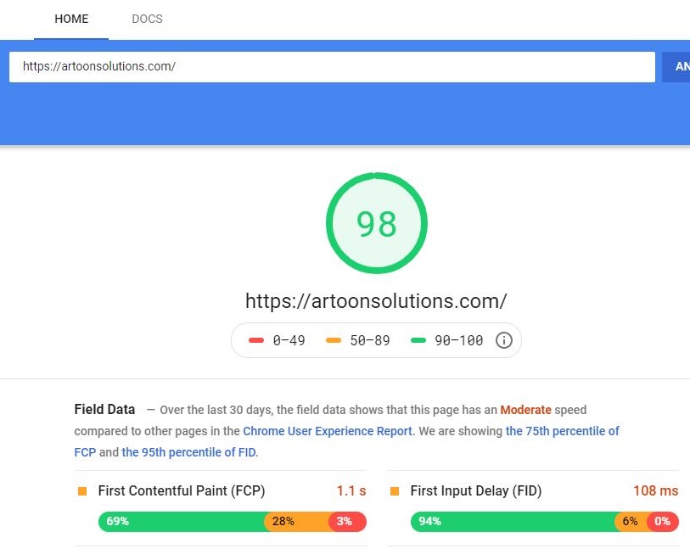The height and width of the screenshot is (560, 690).
Task: Click the orange square beside First Input Delay
Action: (395, 491)
